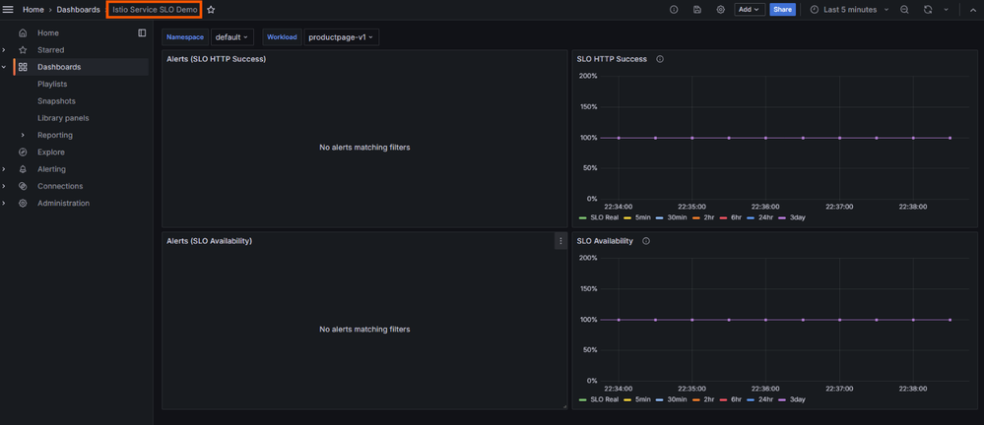Open the hamburger main menu

(8, 10)
